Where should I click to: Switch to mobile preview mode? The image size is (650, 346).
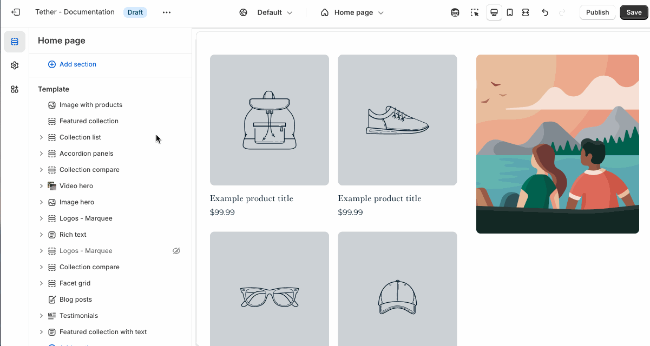(x=510, y=12)
